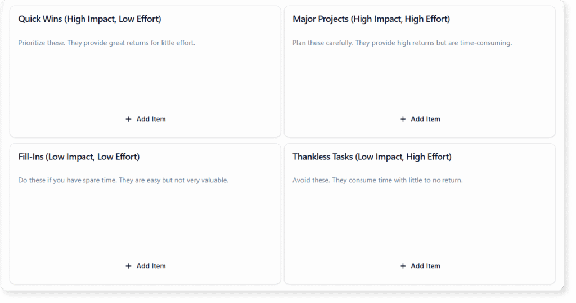
Task: Select the Thankless Tasks (Low Impact, High Effort) heading
Action: coord(372,157)
